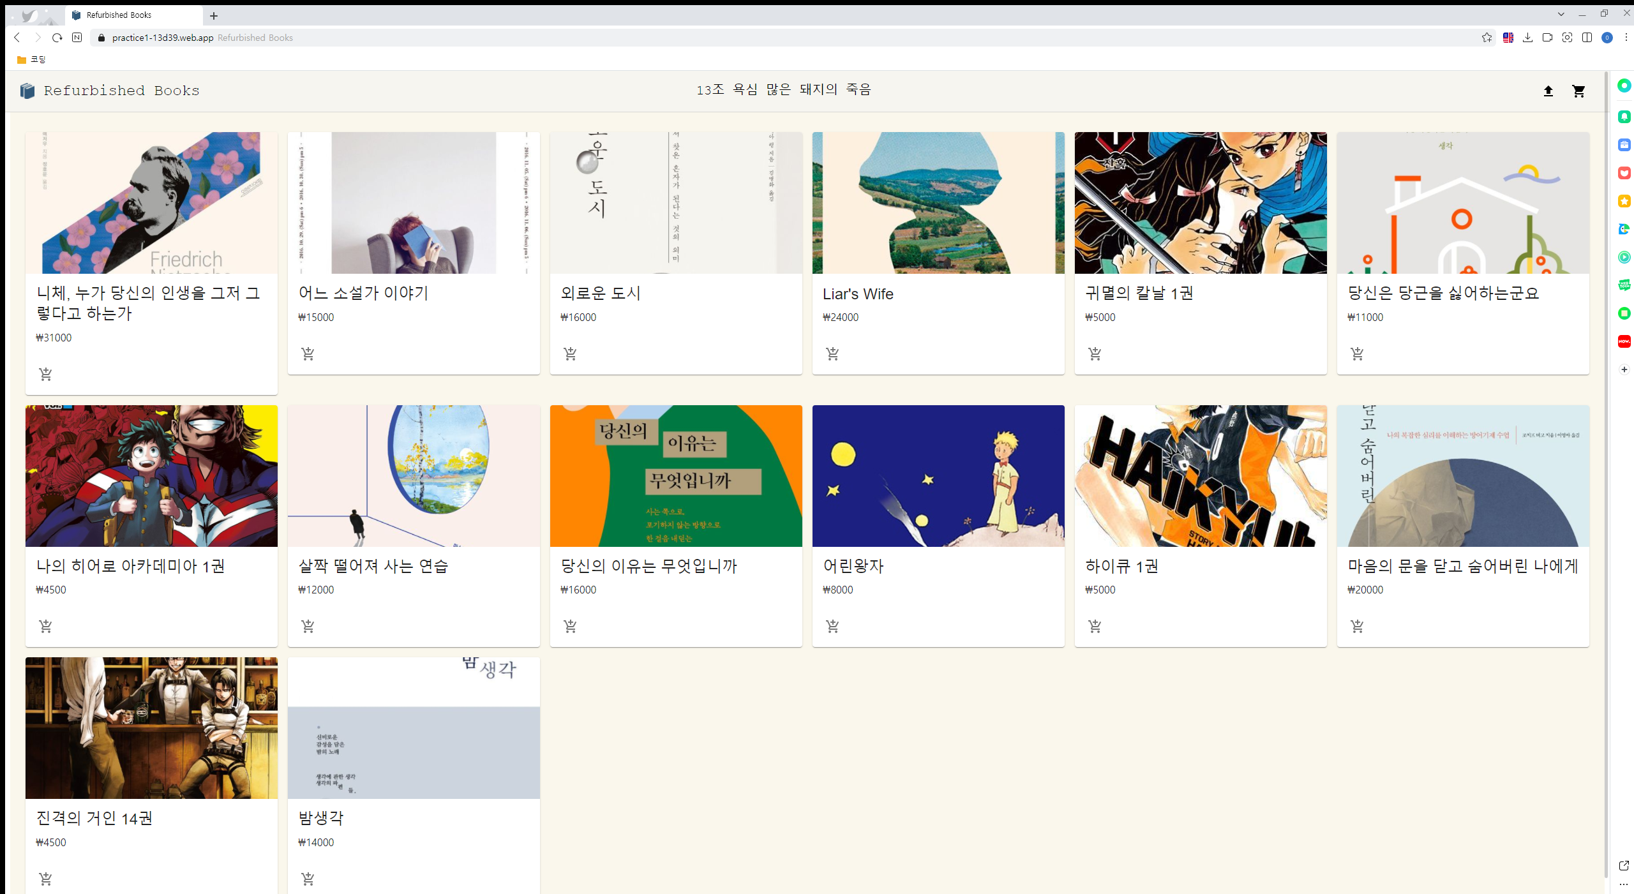Click the Refurbished Books logo icon
The image size is (1634, 894).
point(27,90)
